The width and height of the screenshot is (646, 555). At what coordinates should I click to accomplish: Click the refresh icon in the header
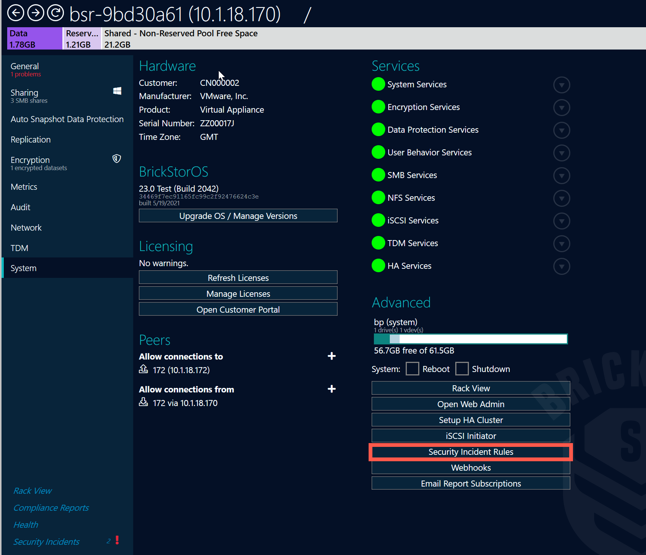point(55,12)
